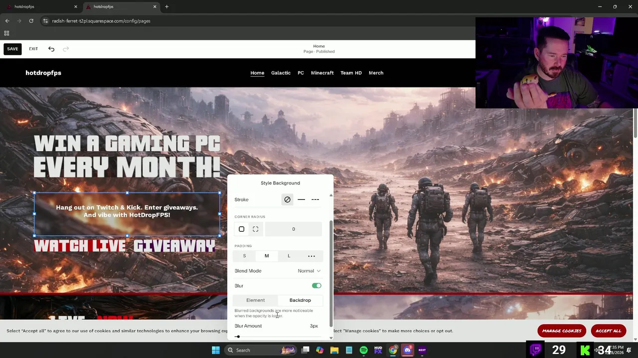The width and height of the screenshot is (638, 358).
Task: Open Minecraft in site navigation
Action: [322, 73]
